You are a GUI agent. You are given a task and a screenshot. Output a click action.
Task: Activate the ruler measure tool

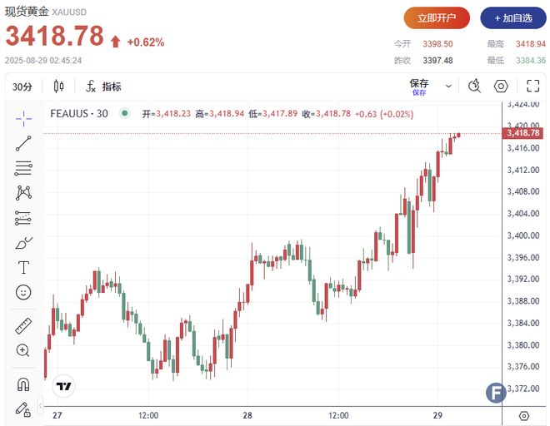point(23,326)
